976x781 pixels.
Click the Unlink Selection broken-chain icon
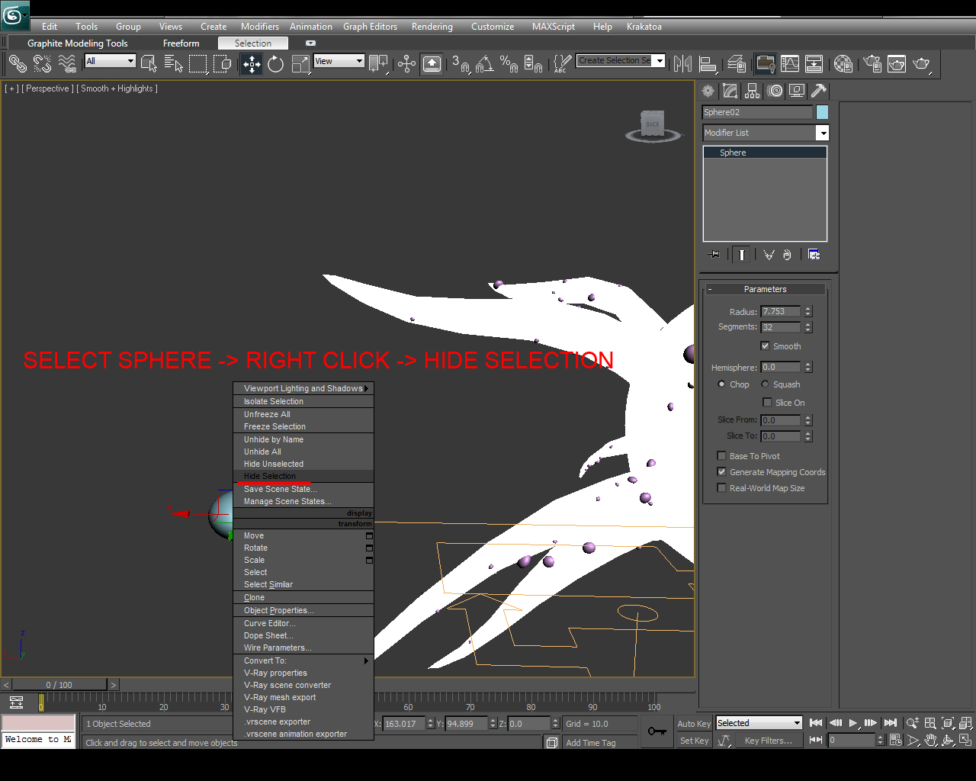pyautogui.click(x=42, y=63)
